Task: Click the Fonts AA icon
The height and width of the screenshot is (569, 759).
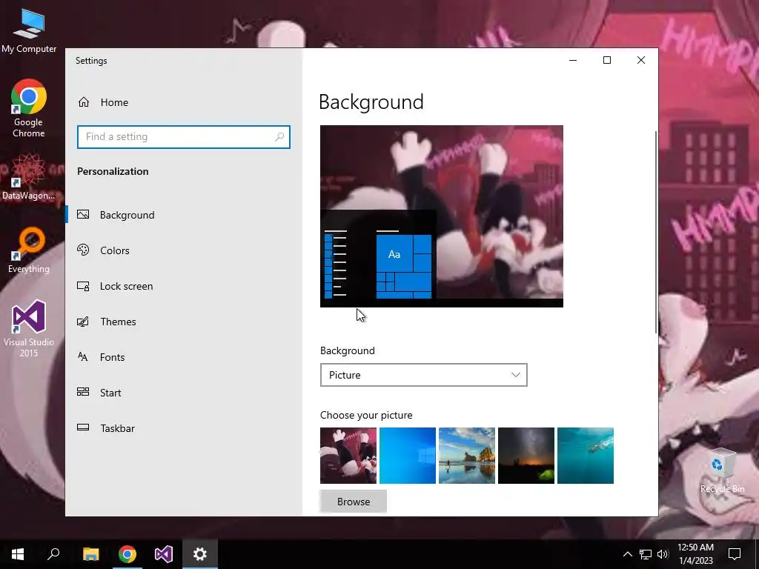Action: coord(83,356)
